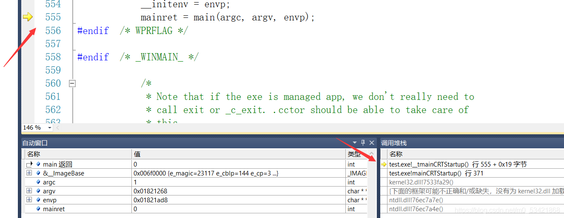564x218 pixels.
Task: Click the 类型 column header in 自动窗口
Action: 356,154
